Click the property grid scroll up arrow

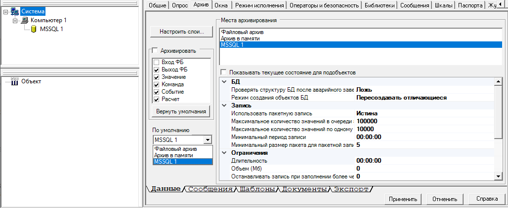[498, 82]
